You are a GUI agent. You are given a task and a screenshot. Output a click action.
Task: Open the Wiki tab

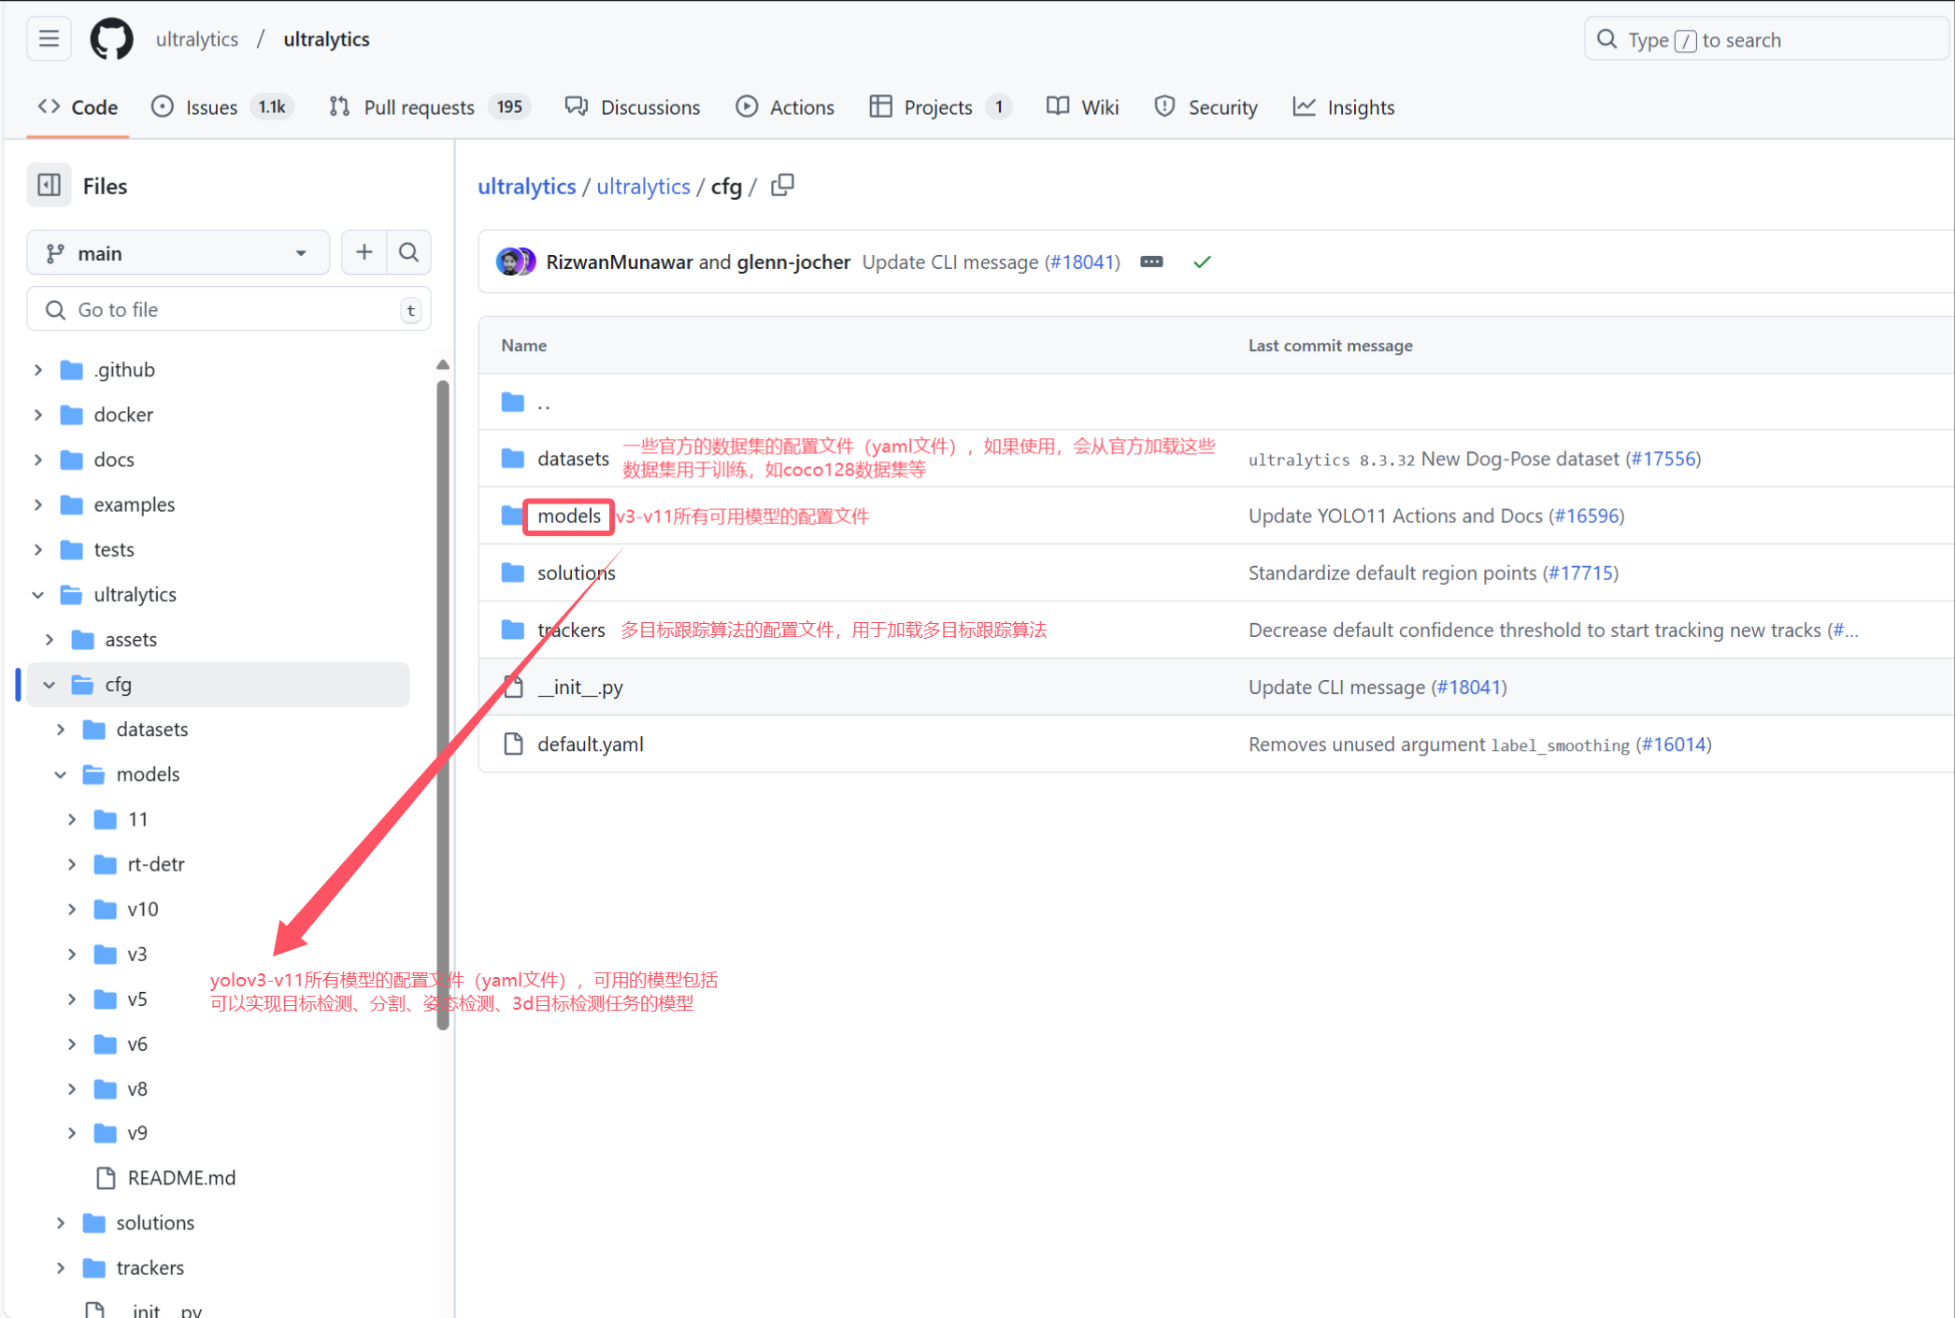click(x=1083, y=107)
